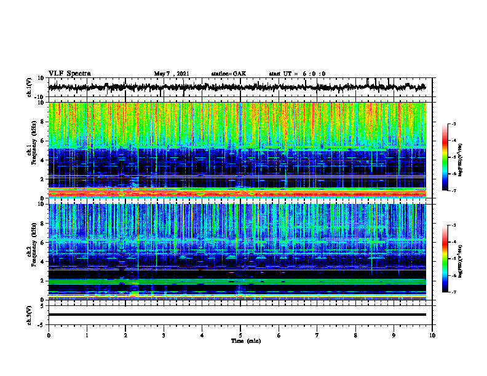The width and height of the screenshot is (487, 376).
Task: Click inside the ch.2 spectrogram panel
Action: 237,252
